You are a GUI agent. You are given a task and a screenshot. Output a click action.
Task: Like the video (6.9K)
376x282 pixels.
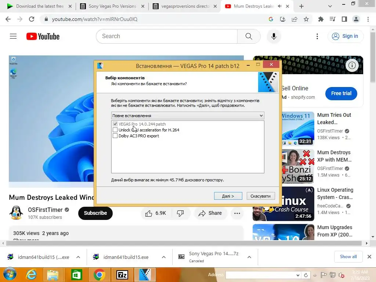click(156, 213)
